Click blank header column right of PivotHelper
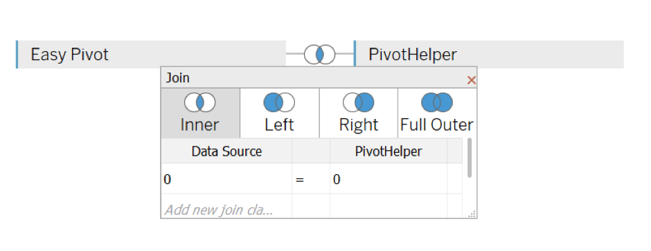This screenshot has height=251, width=651. [x=454, y=151]
